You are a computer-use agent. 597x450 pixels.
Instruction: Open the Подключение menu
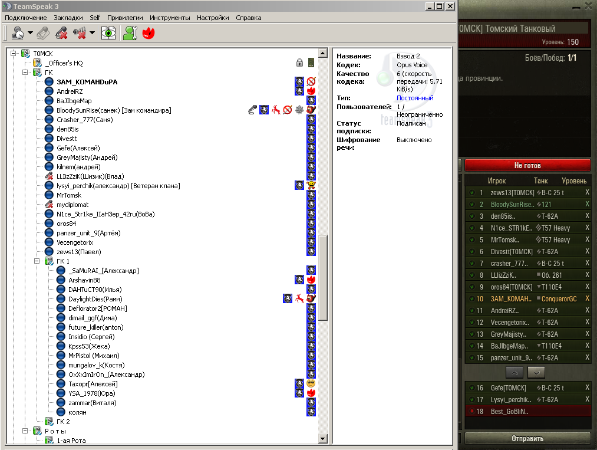point(26,18)
